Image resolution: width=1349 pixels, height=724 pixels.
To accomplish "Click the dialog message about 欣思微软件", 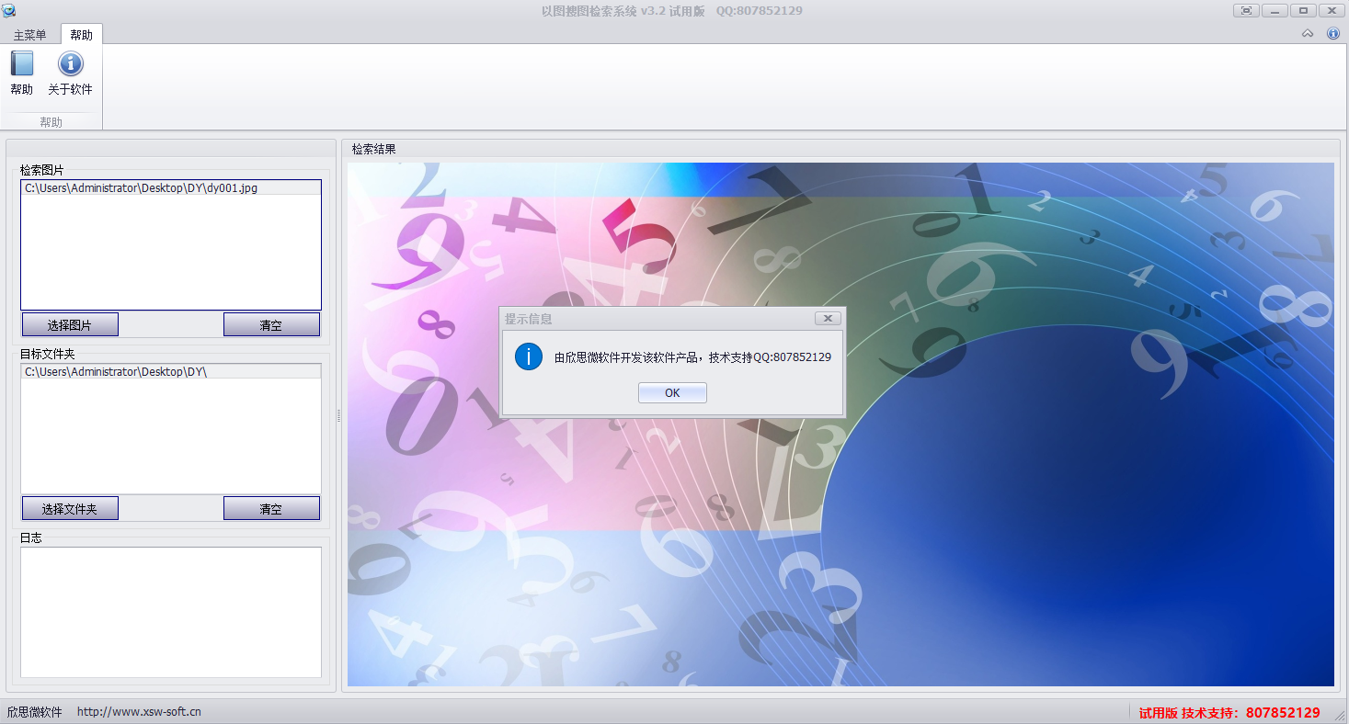I will point(692,357).
